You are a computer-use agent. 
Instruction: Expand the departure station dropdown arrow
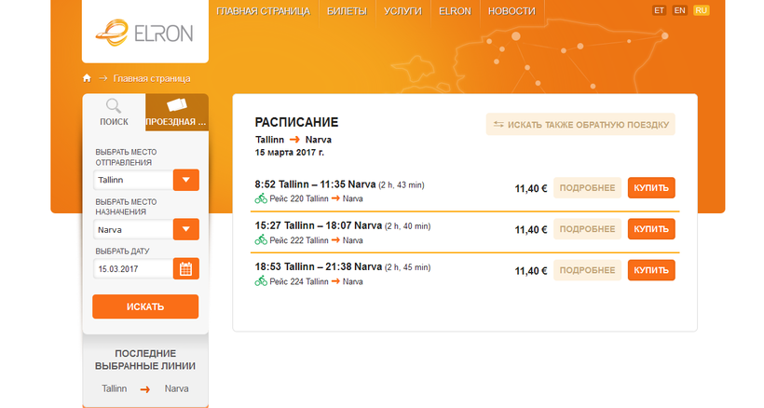coord(186,180)
